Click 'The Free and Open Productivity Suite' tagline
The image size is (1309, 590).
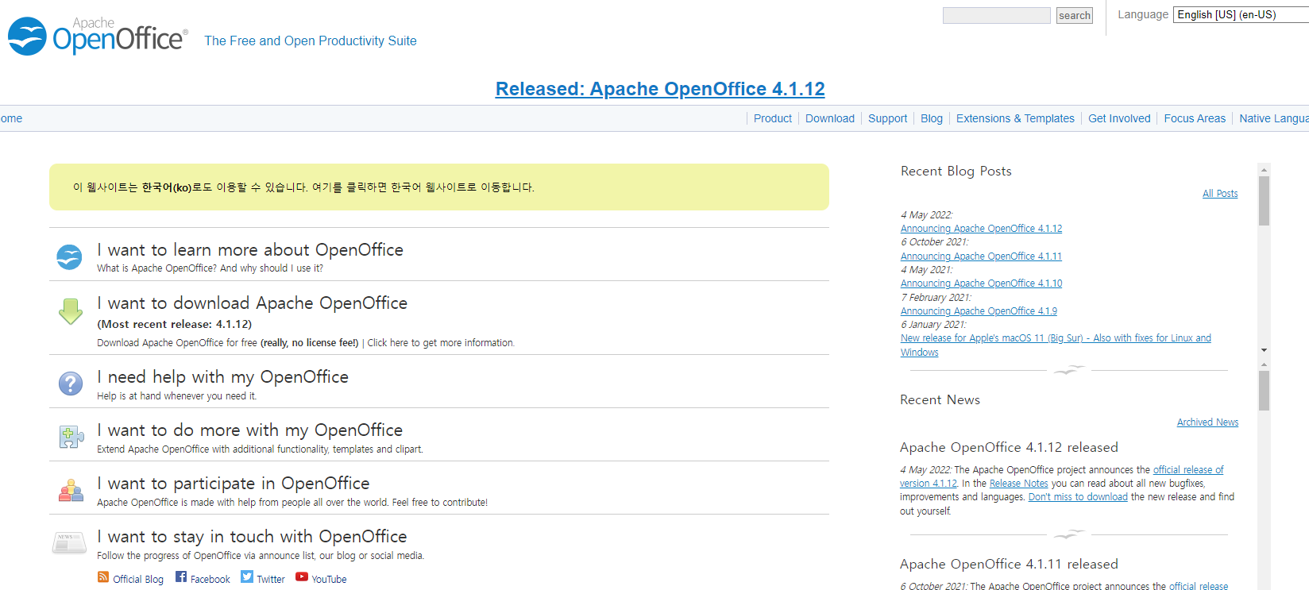tap(311, 40)
